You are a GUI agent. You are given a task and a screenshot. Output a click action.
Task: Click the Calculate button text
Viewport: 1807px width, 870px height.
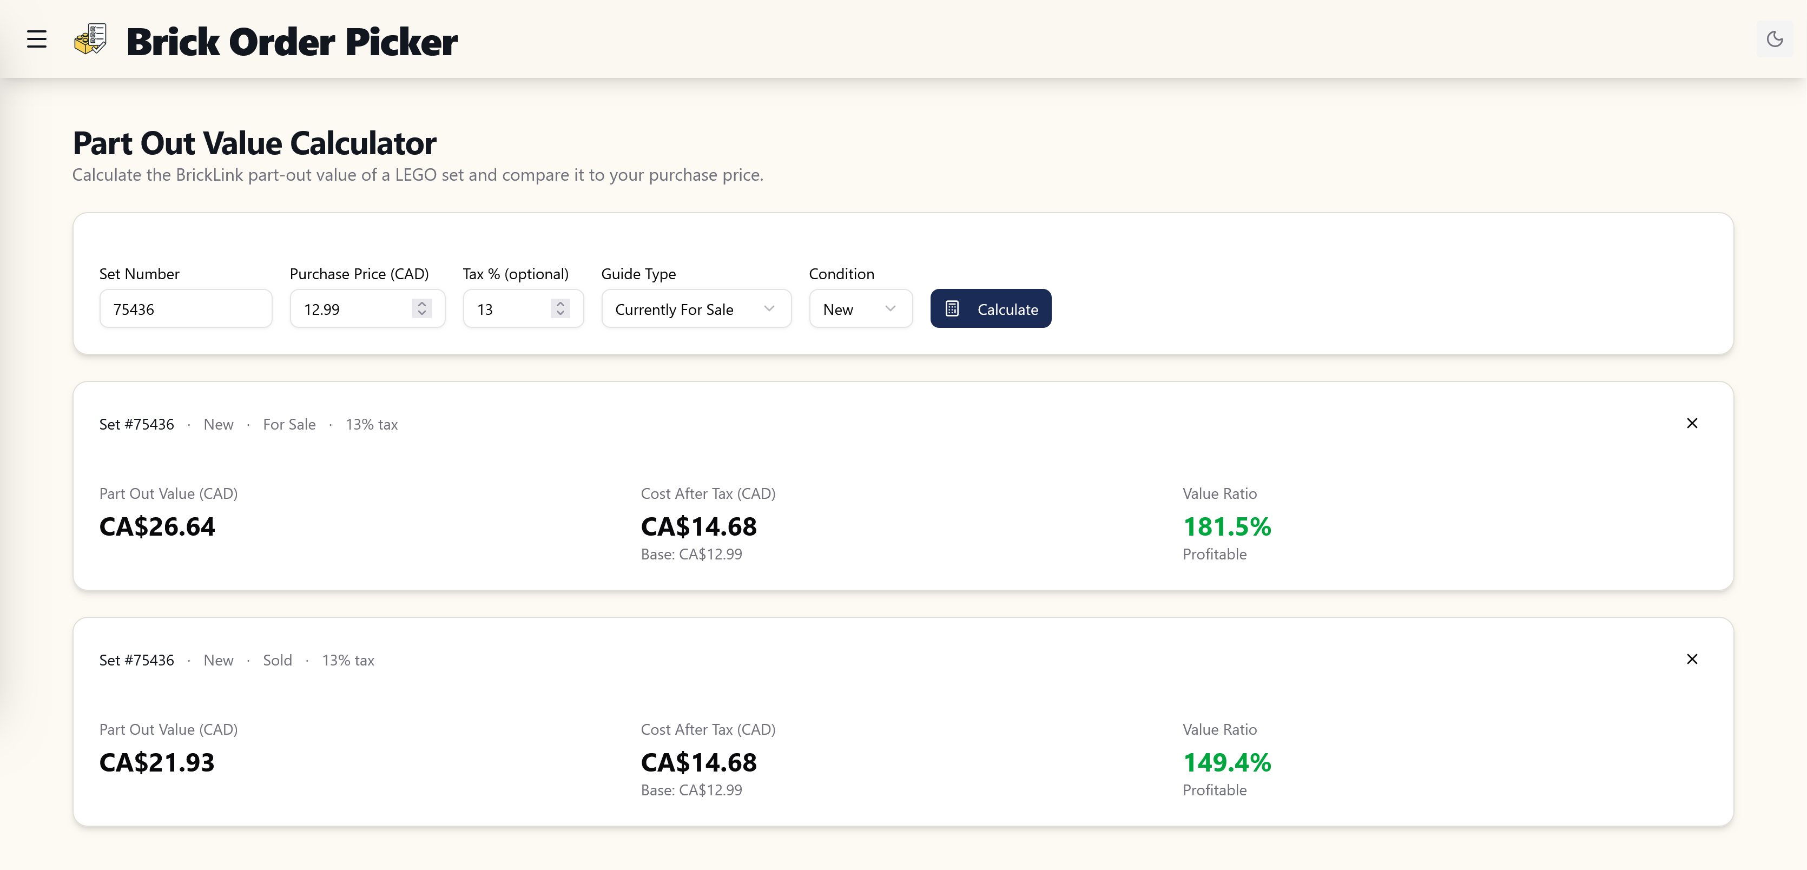pyautogui.click(x=1007, y=309)
